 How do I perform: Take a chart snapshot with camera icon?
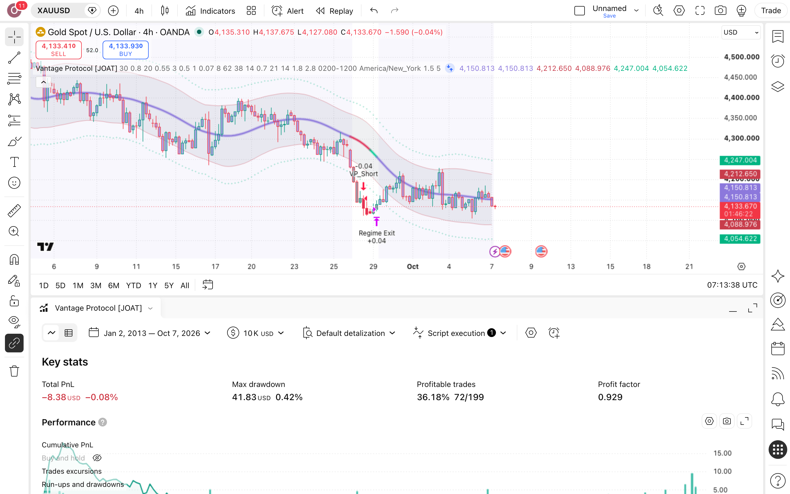[721, 11]
